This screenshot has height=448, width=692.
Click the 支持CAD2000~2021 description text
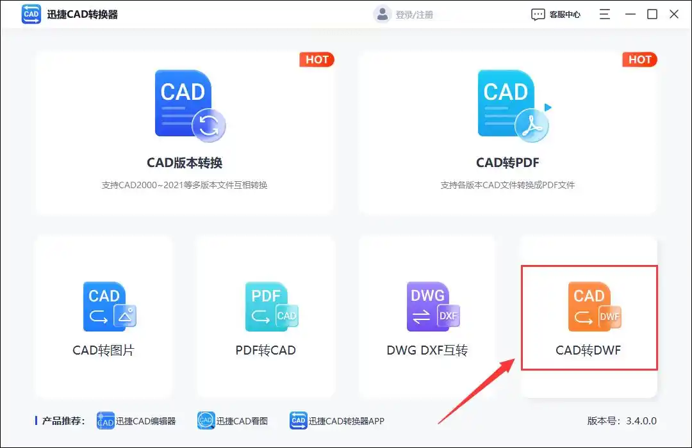(x=185, y=185)
